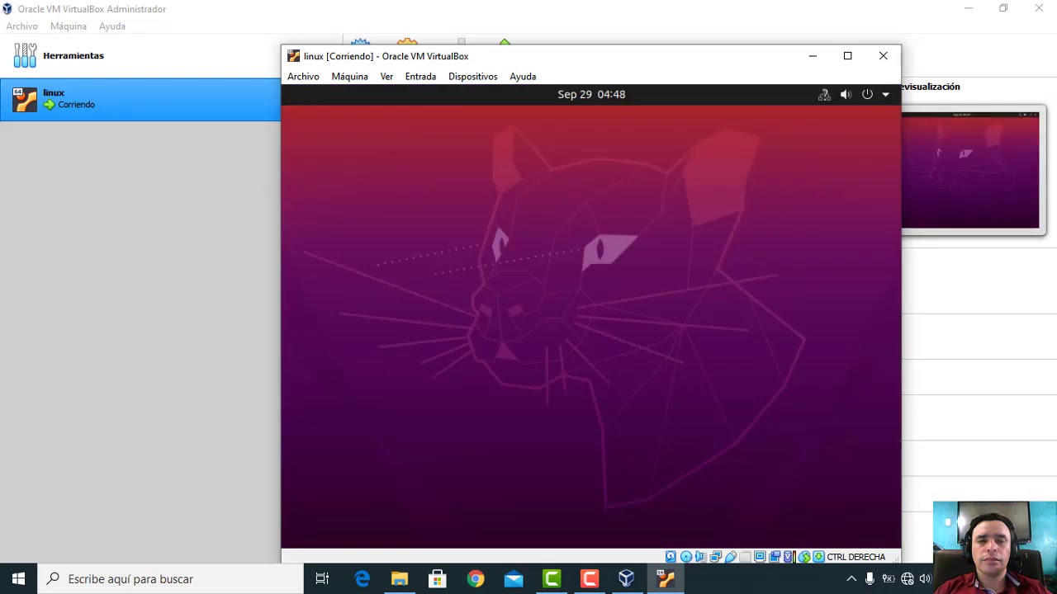Open Ubuntu network status icon in top bar

click(x=824, y=94)
